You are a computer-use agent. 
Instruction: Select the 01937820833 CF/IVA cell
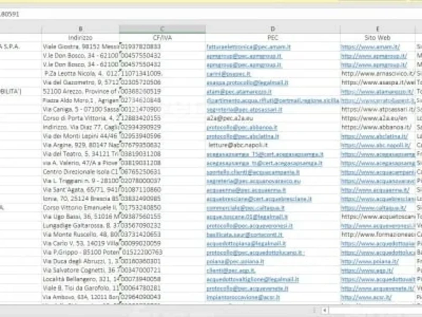tap(162, 46)
